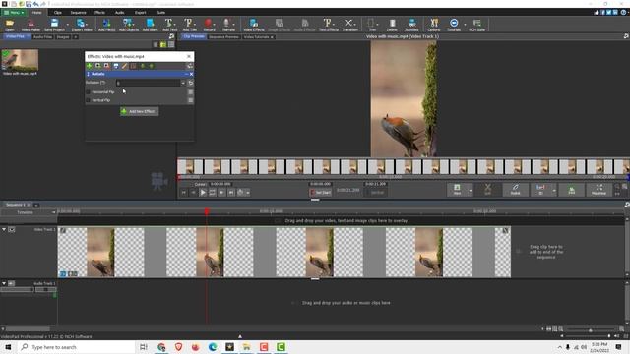
Task: Click Add File(s) in the toolbar
Action: coord(107,25)
